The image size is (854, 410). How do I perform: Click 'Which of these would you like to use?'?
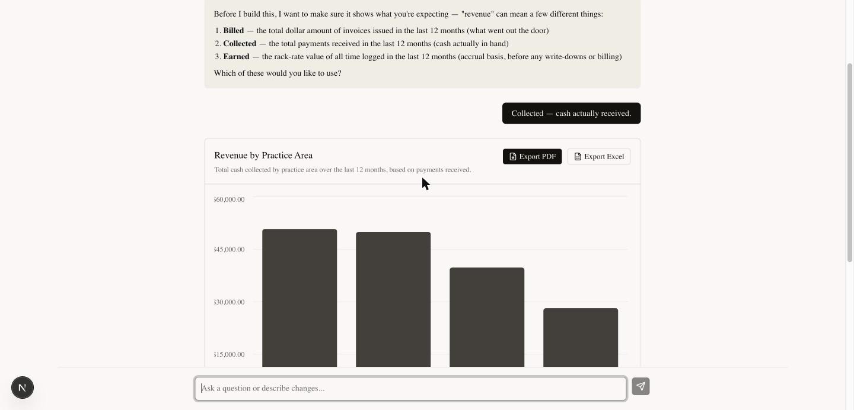(x=278, y=73)
